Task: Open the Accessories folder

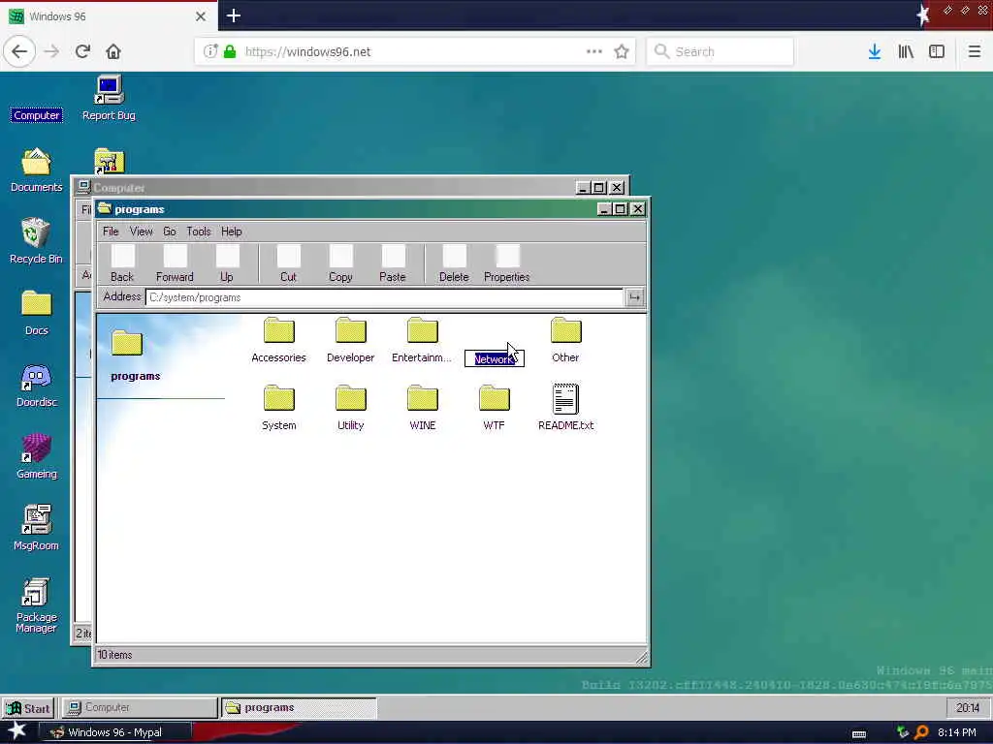Action: pyautogui.click(x=278, y=340)
